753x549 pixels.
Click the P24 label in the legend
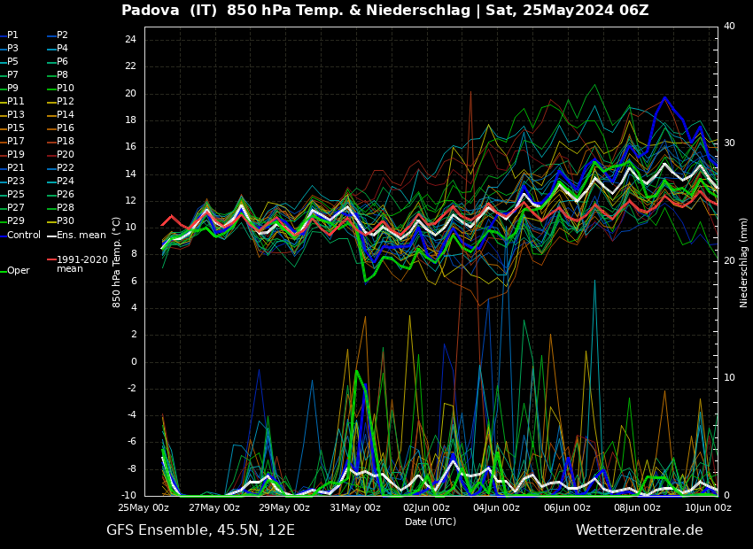66,181
